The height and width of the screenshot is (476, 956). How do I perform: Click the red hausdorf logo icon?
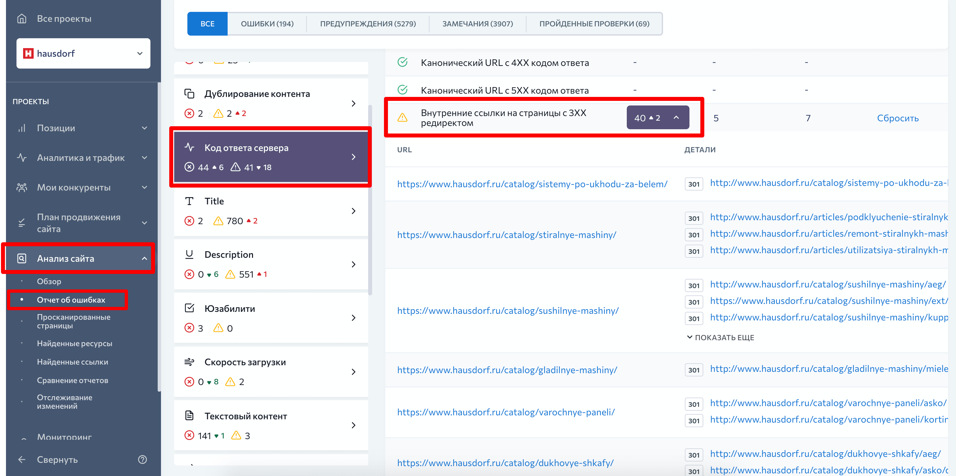[x=28, y=53]
